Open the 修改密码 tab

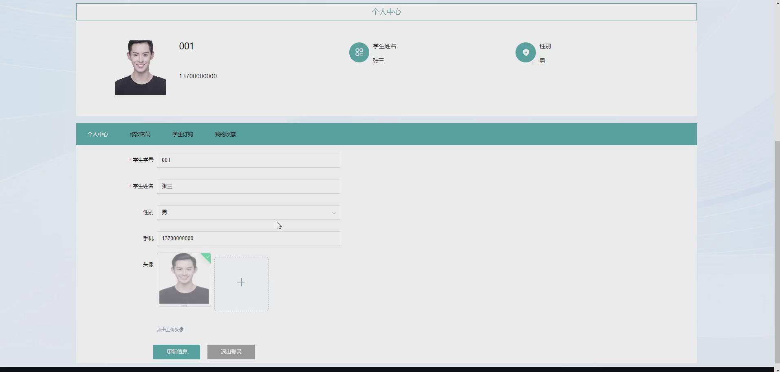pos(140,134)
